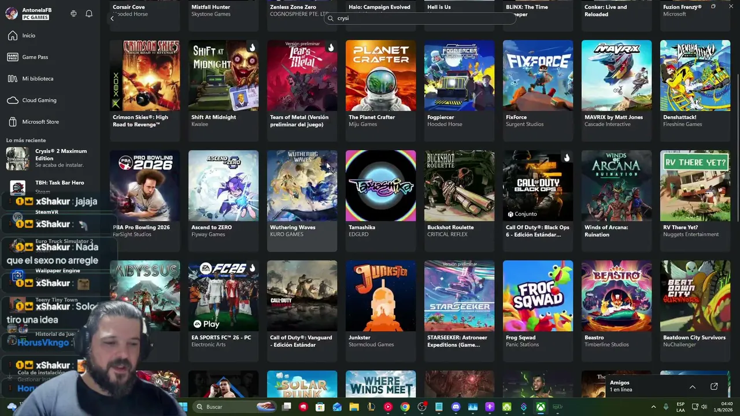Open PBA Pro Bowling 2026 cover
This screenshot has width=740, height=416.
[x=145, y=186]
